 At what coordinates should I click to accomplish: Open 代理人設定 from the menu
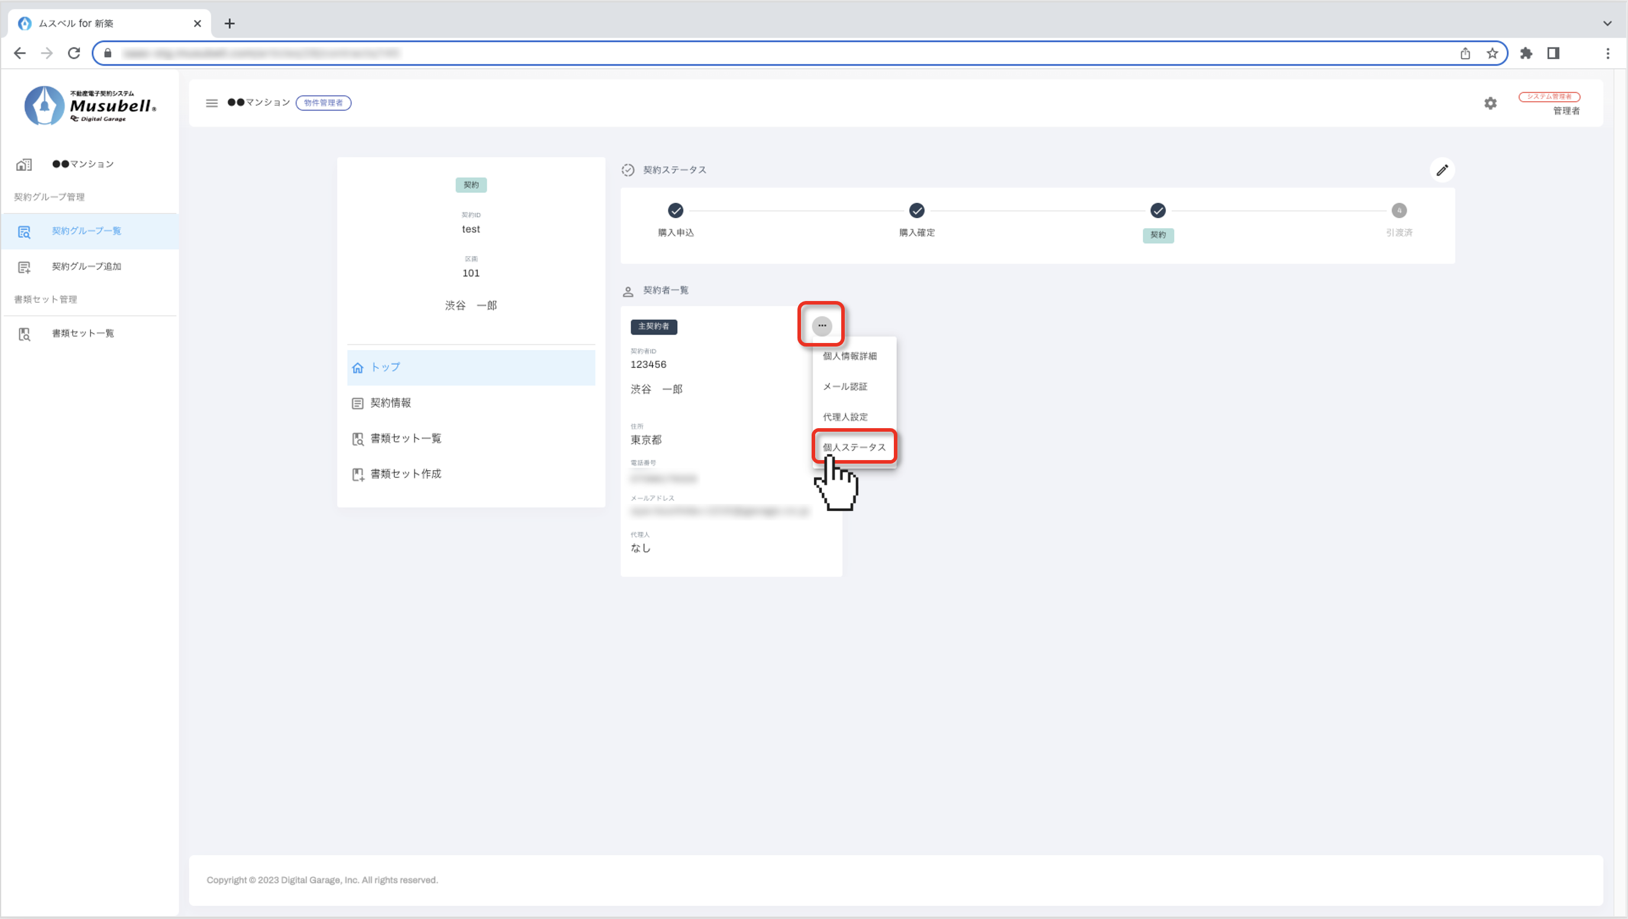point(845,417)
